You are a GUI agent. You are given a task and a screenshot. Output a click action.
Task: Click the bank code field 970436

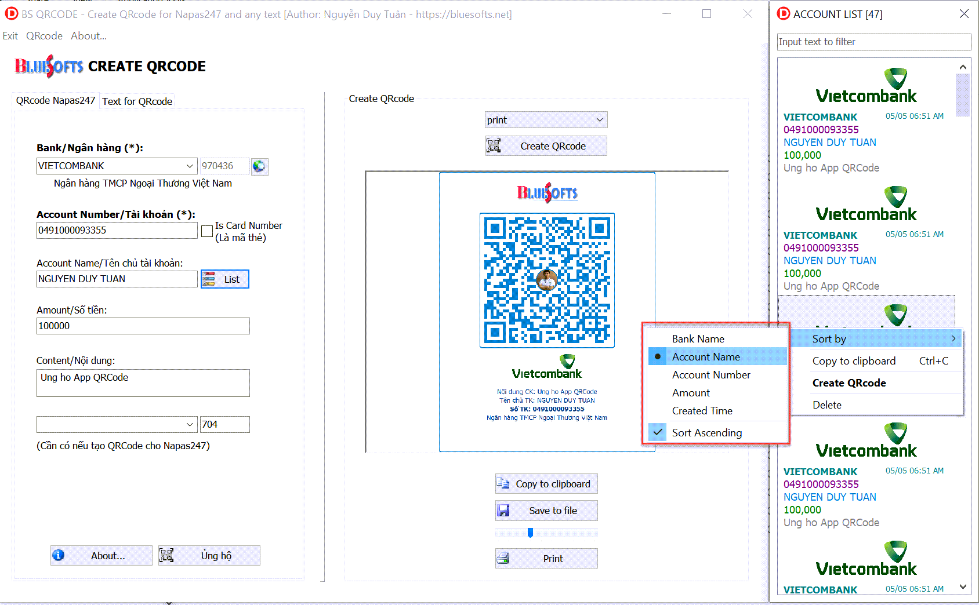[225, 166]
